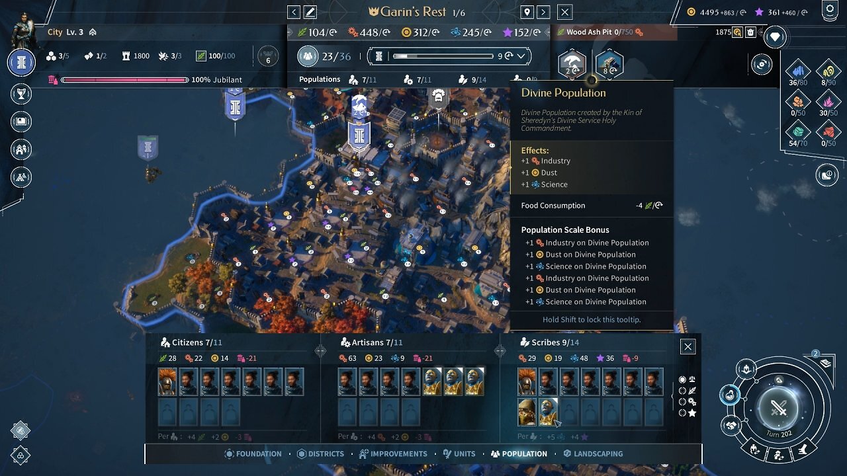Select the first Citizens population portrait
The height and width of the screenshot is (476, 847).
coord(167,382)
